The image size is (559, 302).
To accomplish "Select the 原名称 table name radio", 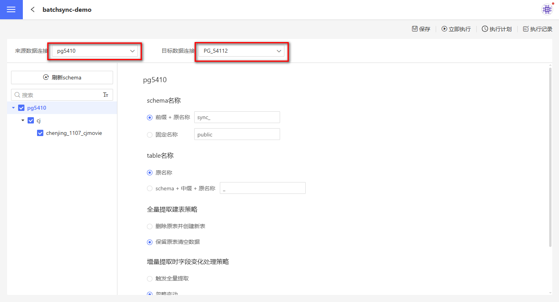I will (x=150, y=172).
